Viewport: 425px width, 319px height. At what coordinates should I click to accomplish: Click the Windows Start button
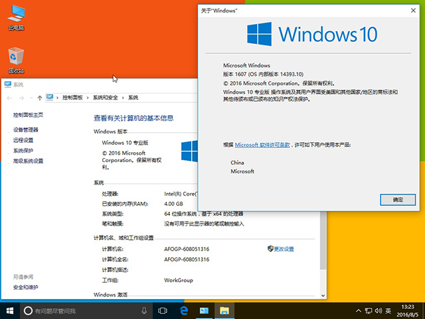pyautogui.click(x=10, y=311)
